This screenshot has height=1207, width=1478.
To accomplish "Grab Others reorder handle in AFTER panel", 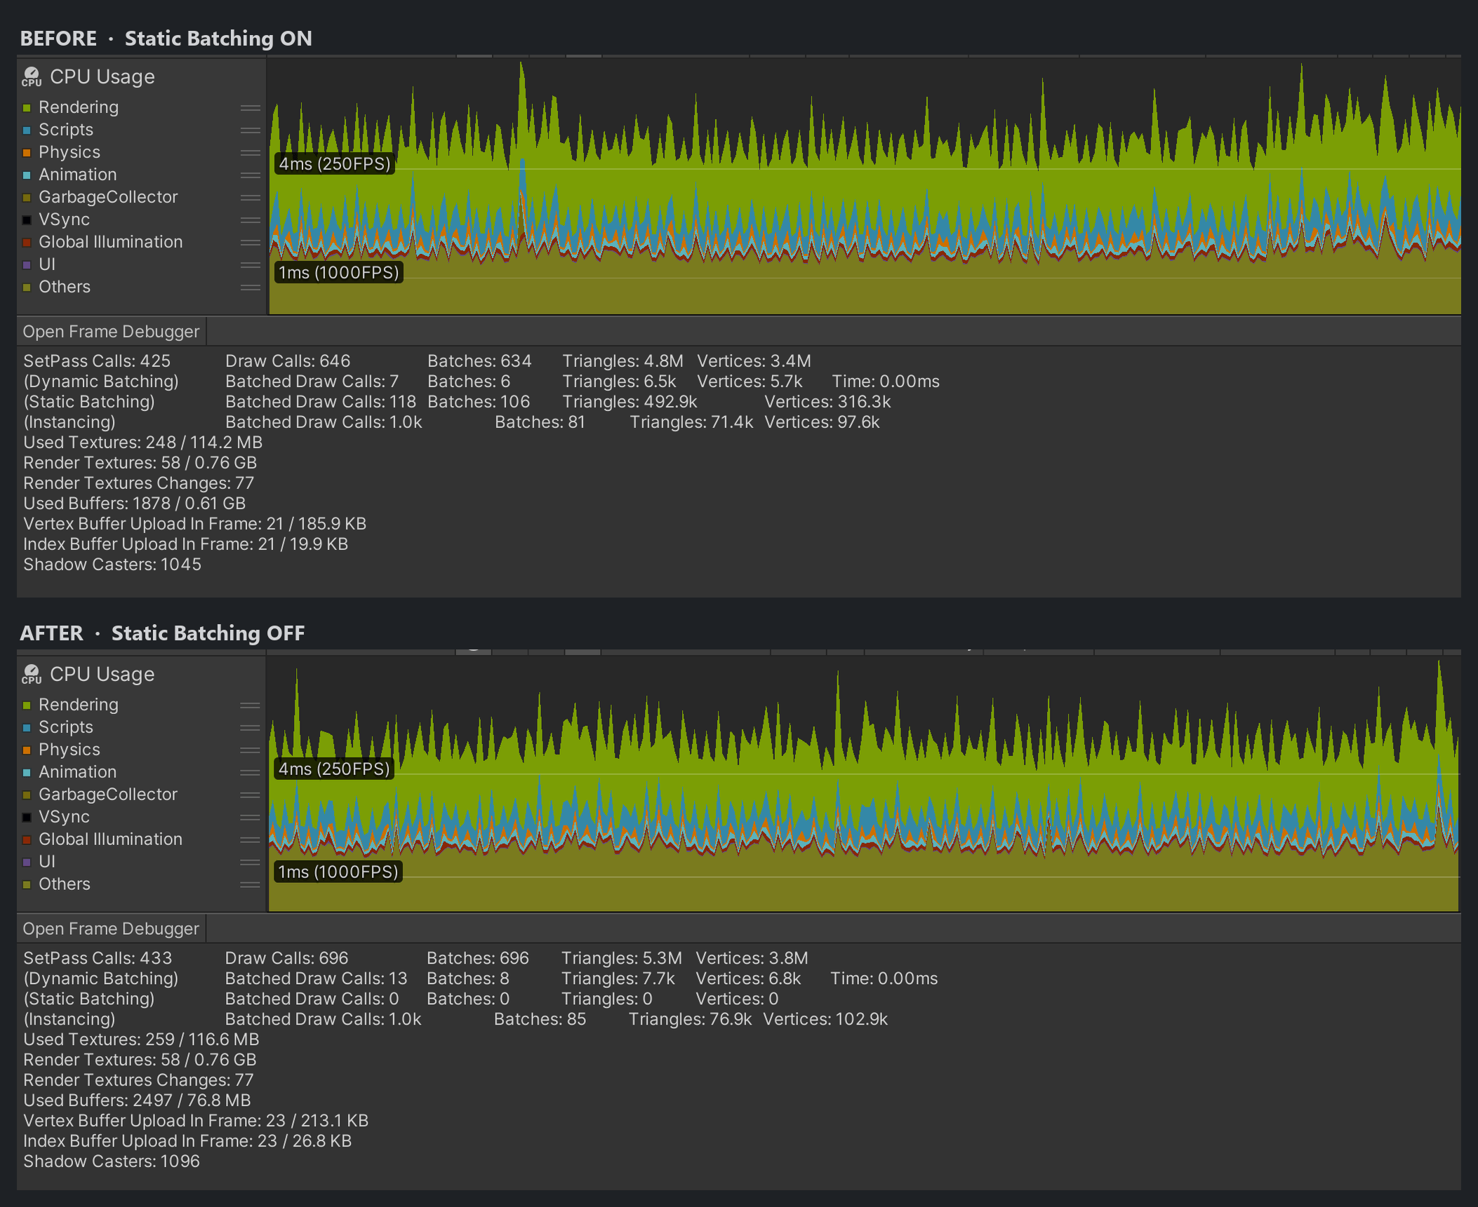I will coord(250,885).
